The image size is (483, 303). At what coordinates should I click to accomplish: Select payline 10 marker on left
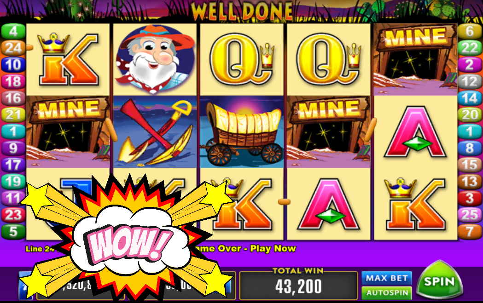point(13,64)
